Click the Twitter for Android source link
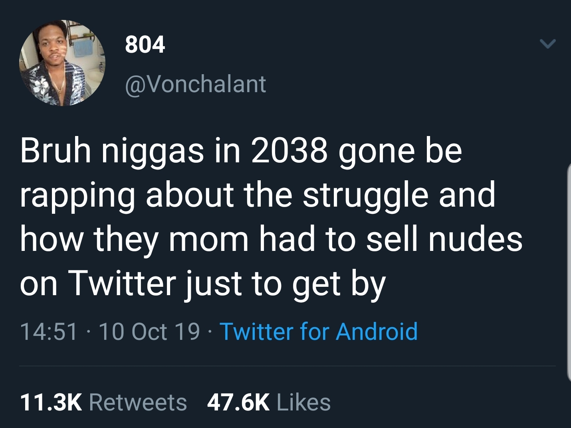This screenshot has height=428, width=571. point(318,331)
